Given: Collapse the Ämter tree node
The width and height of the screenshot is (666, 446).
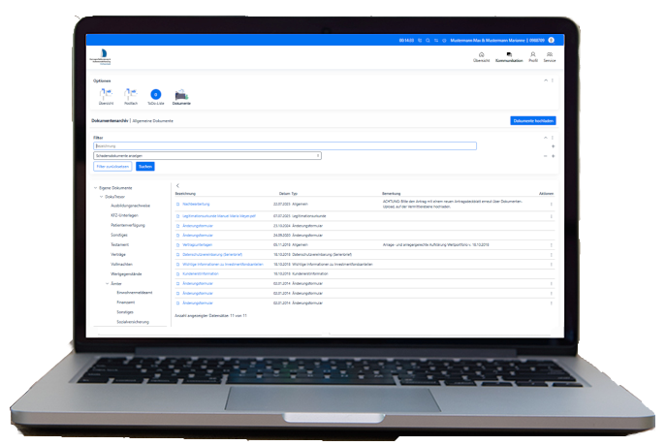Looking at the screenshot, I should click(x=107, y=283).
